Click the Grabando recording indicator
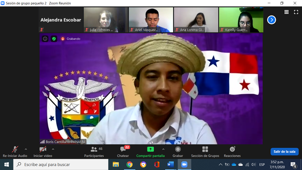The image size is (302, 170). [71, 39]
